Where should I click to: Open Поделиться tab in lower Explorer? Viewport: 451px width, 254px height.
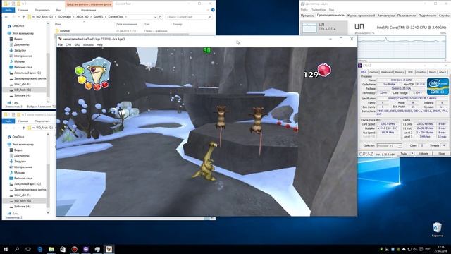click(42, 121)
